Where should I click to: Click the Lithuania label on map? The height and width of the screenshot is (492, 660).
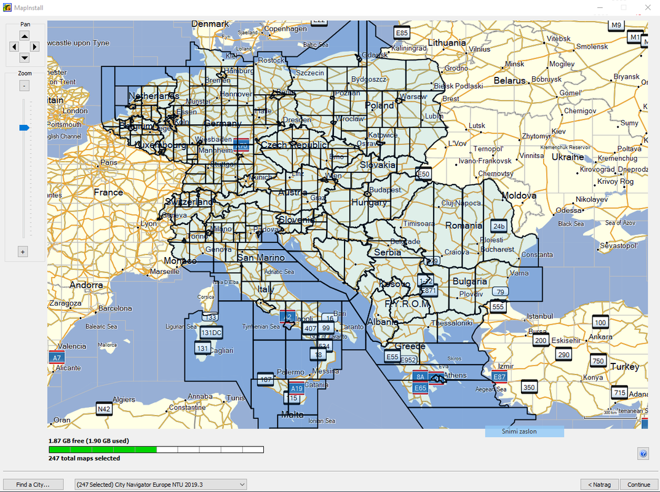[x=447, y=42]
